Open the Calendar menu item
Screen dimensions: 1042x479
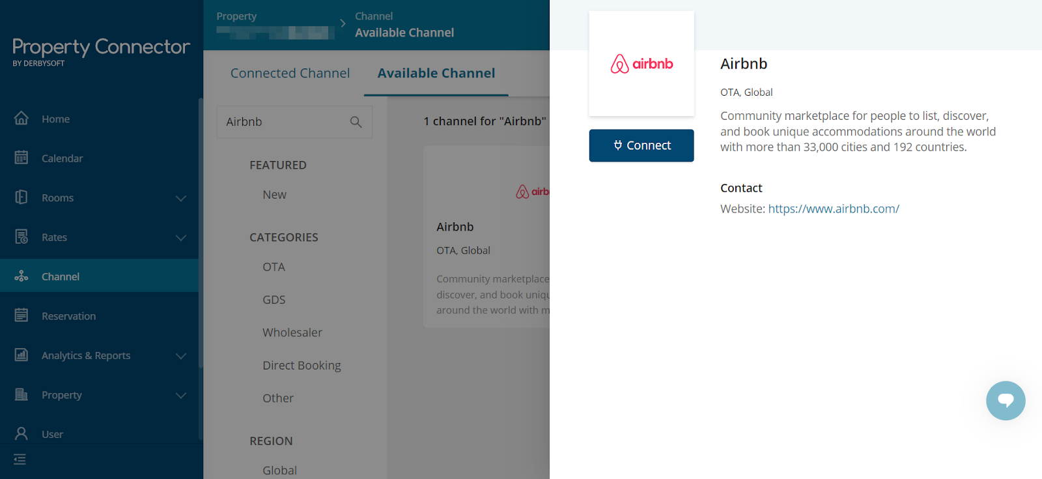coord(99,158)
